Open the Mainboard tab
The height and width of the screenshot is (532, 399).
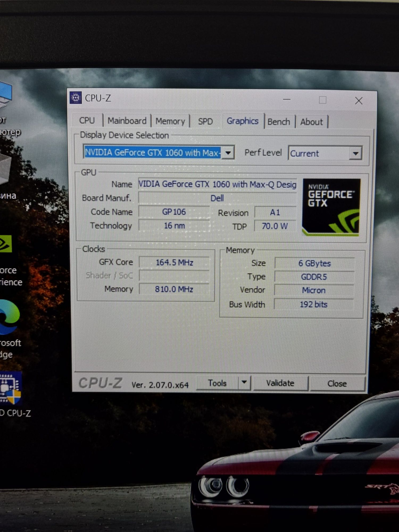[127, 121]
